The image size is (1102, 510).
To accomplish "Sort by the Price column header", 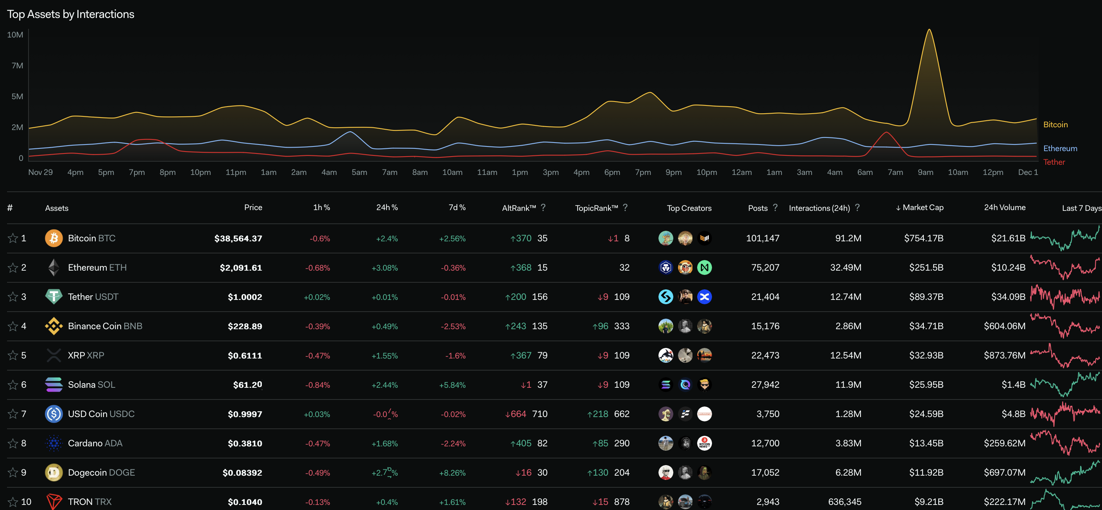I will [253, 207].
